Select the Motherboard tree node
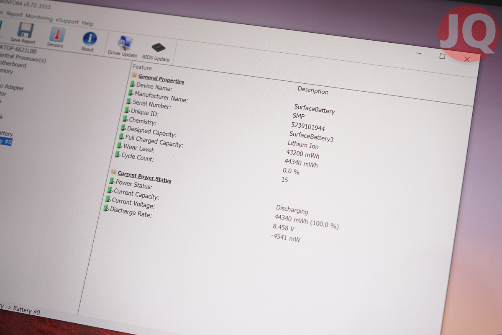This screenshot has height=335, width=502. pyautogui.click(x=13, y=64)
